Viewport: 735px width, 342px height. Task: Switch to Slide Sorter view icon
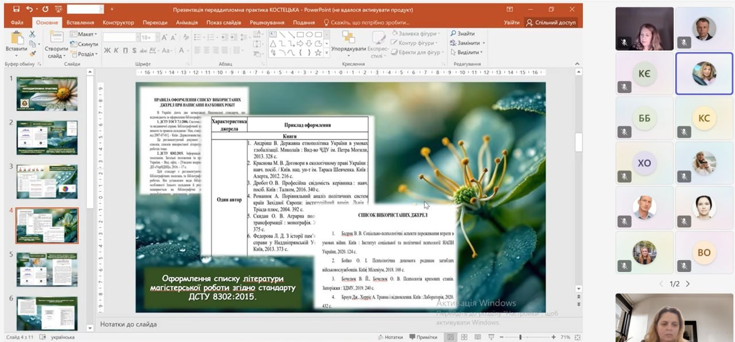463,337
